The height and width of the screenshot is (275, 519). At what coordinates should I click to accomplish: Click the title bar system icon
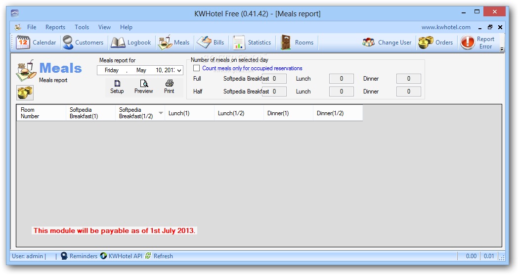tap(14, 13)
